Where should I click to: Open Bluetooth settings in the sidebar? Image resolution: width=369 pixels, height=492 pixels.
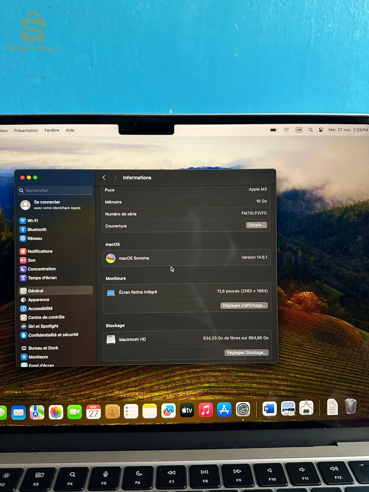pos(33,230)
